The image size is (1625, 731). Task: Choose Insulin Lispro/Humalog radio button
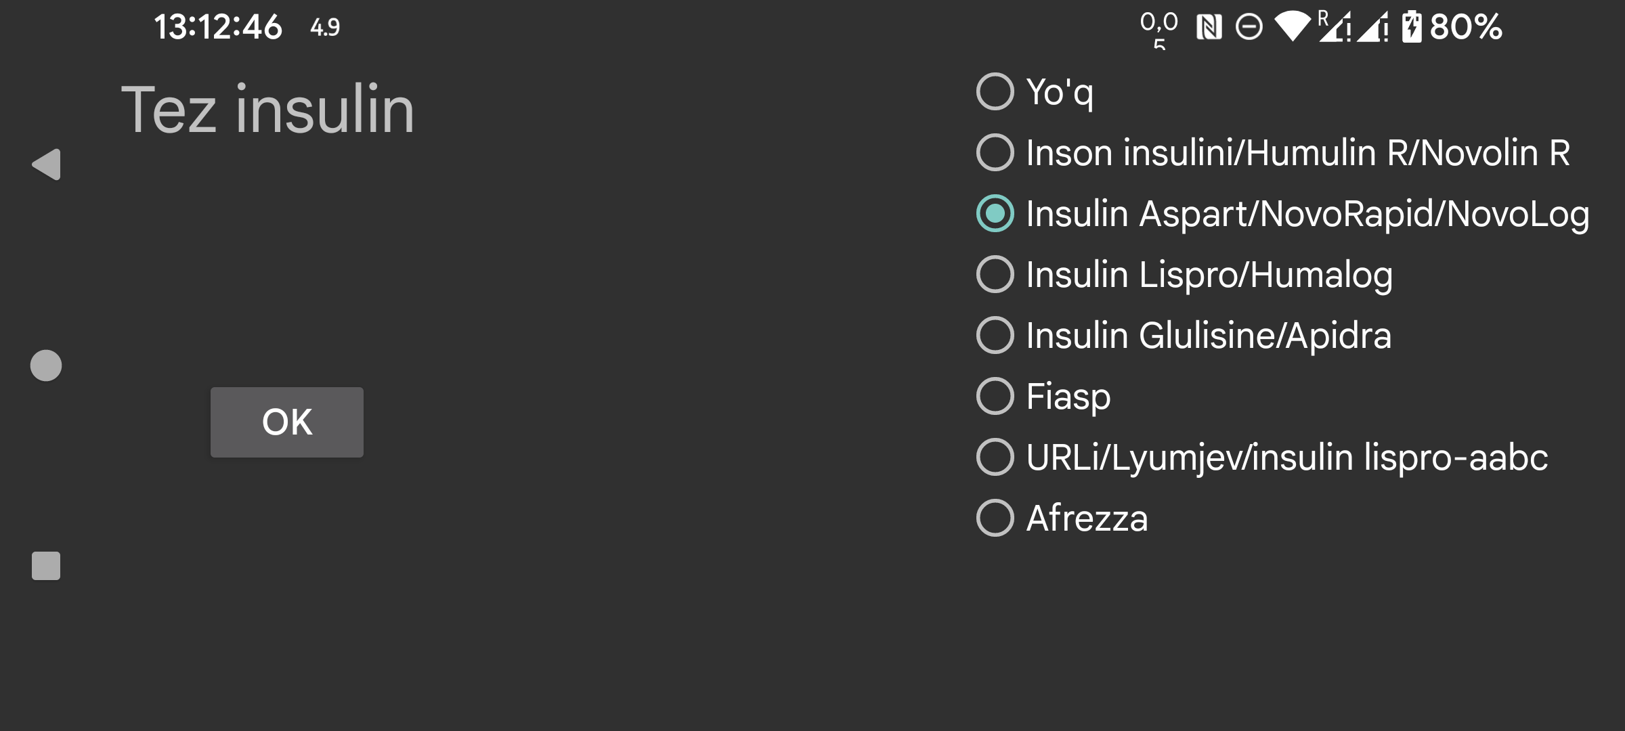[995, 274]
